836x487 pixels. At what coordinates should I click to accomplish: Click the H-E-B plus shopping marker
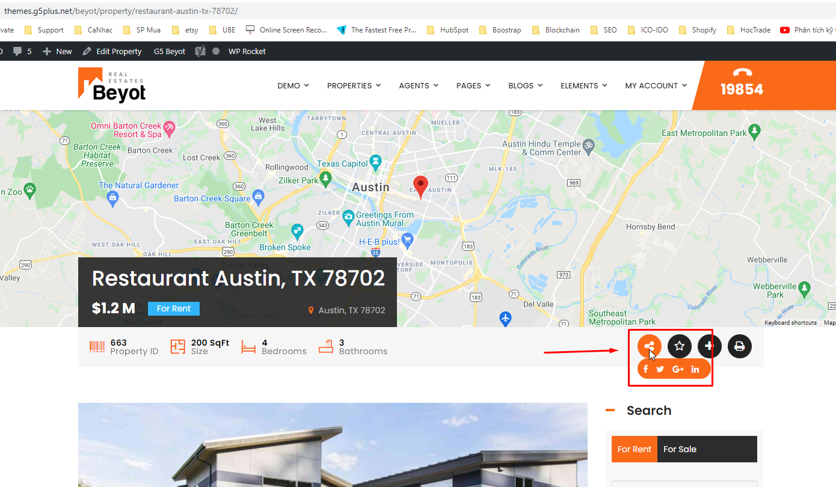click(x=407, y=242)
